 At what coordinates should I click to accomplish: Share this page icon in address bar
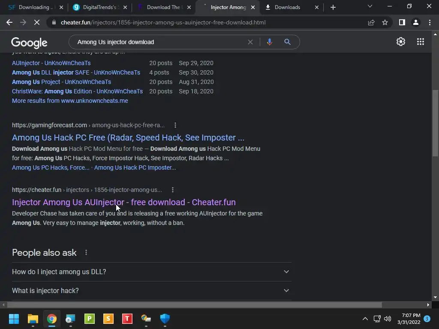371,22
